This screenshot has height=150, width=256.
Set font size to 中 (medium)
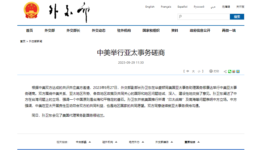click(x=188, y=71)
